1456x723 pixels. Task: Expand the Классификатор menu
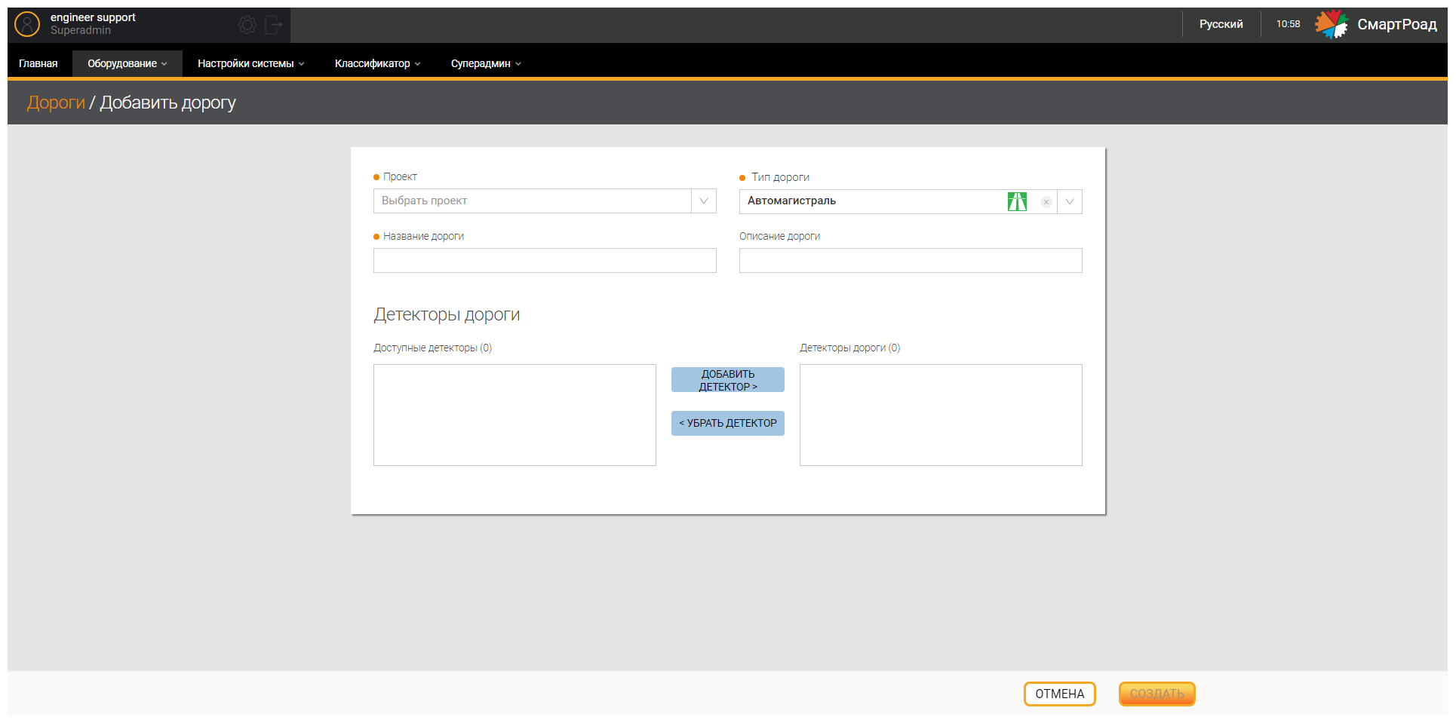click(x=377, y=63)
